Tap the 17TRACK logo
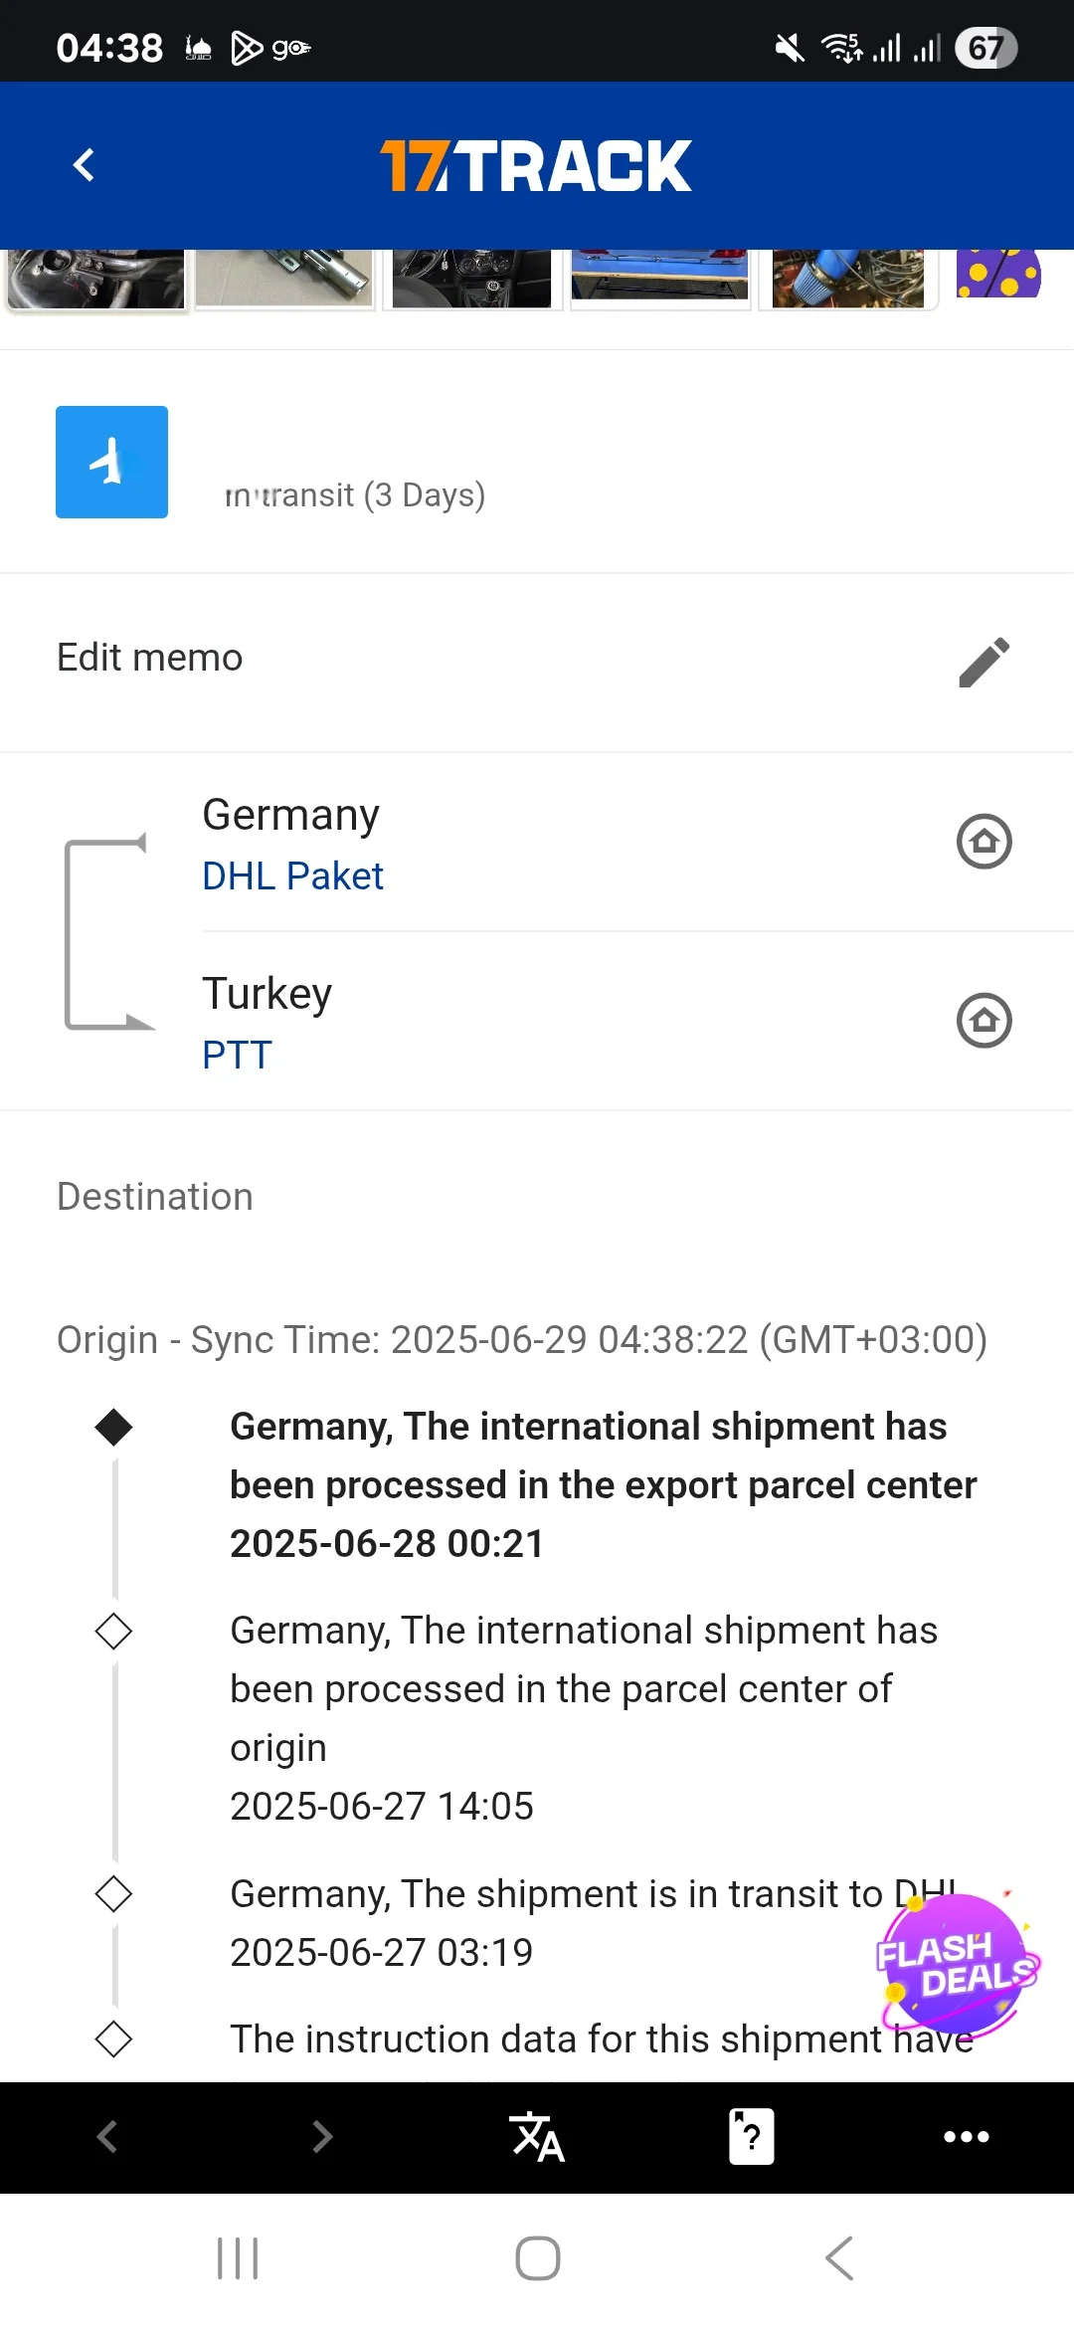The height and width of the screenshot is (2328, 1074). pyautogui.click(x=536, y=165)
